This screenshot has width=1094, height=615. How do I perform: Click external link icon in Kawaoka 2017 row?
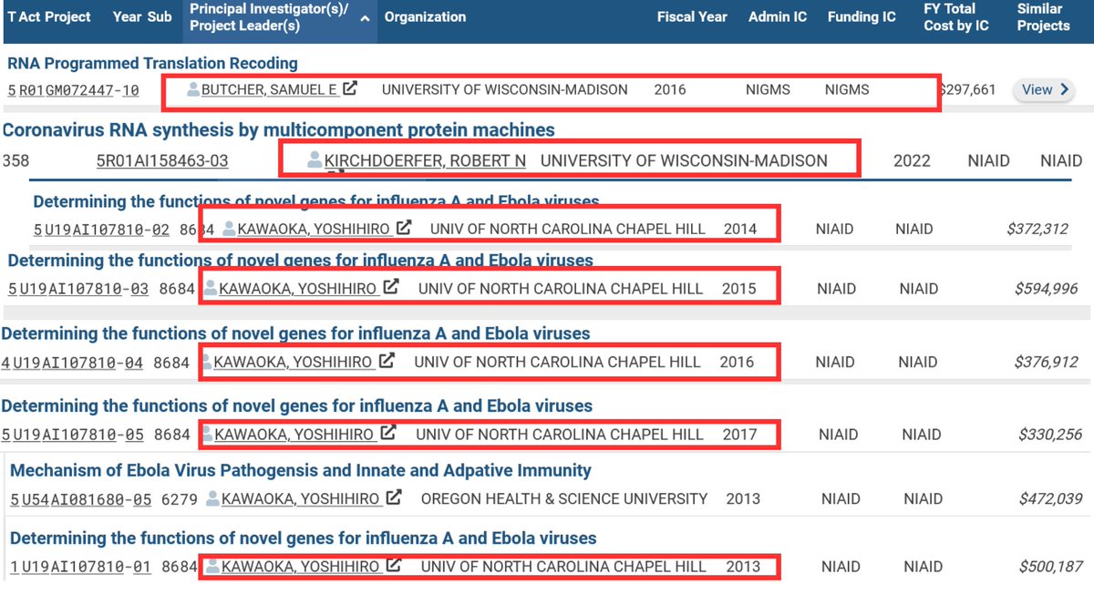[388, 434]
